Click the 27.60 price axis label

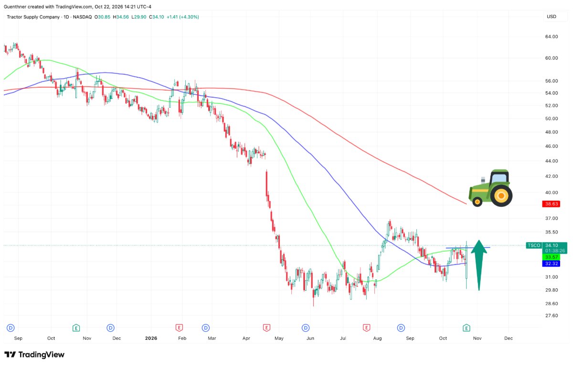point(552,315)
